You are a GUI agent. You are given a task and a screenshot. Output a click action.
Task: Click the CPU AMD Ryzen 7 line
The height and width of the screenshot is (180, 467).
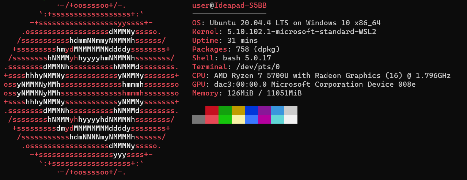pos(322,76)
